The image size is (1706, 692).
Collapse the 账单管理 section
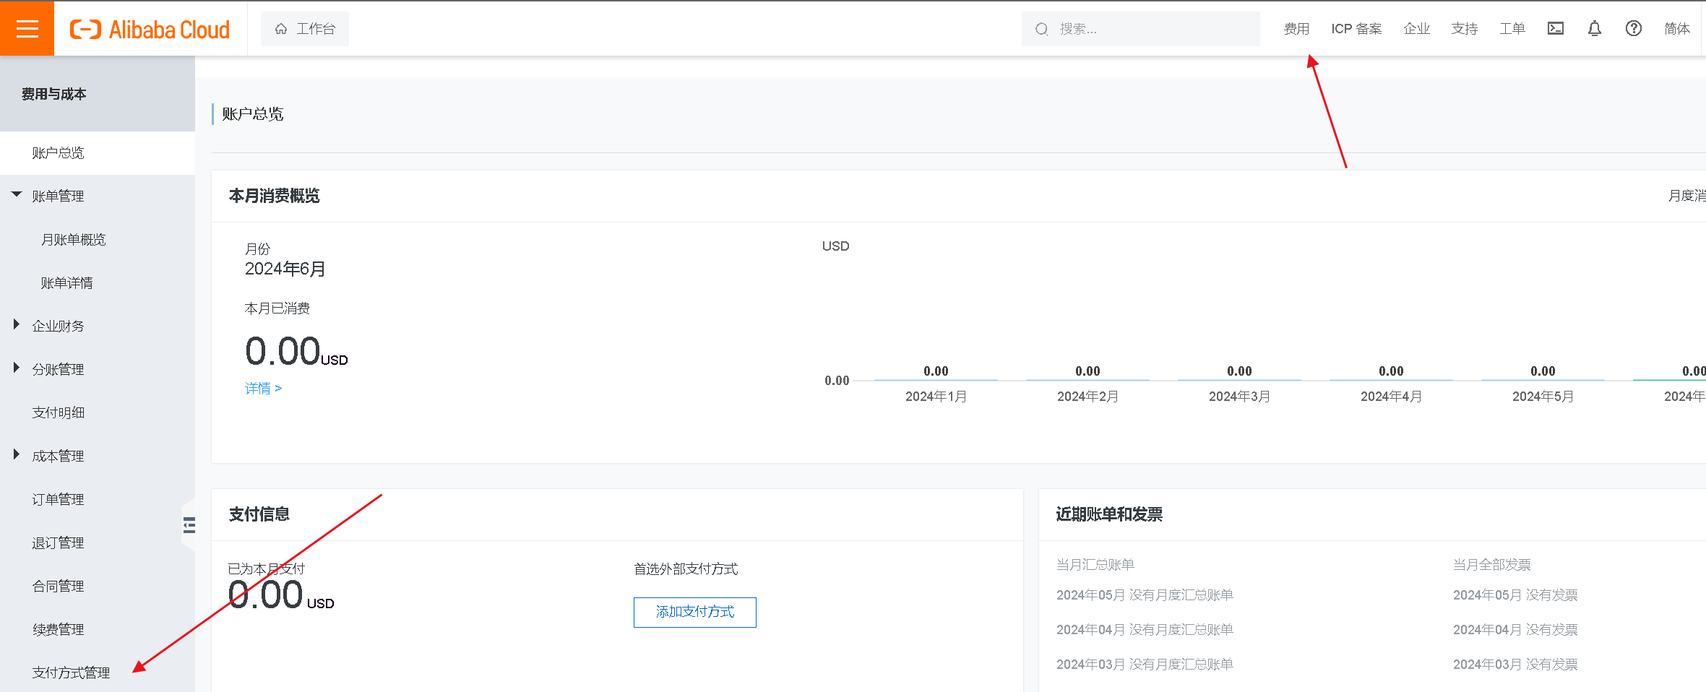17,195
